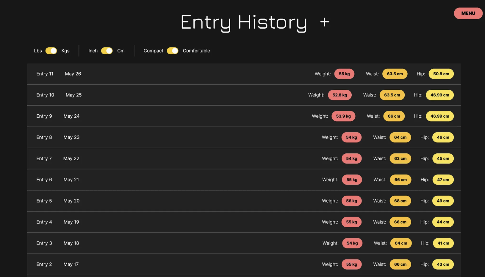Select the 52.8 kg weight badge

(339, 95)
